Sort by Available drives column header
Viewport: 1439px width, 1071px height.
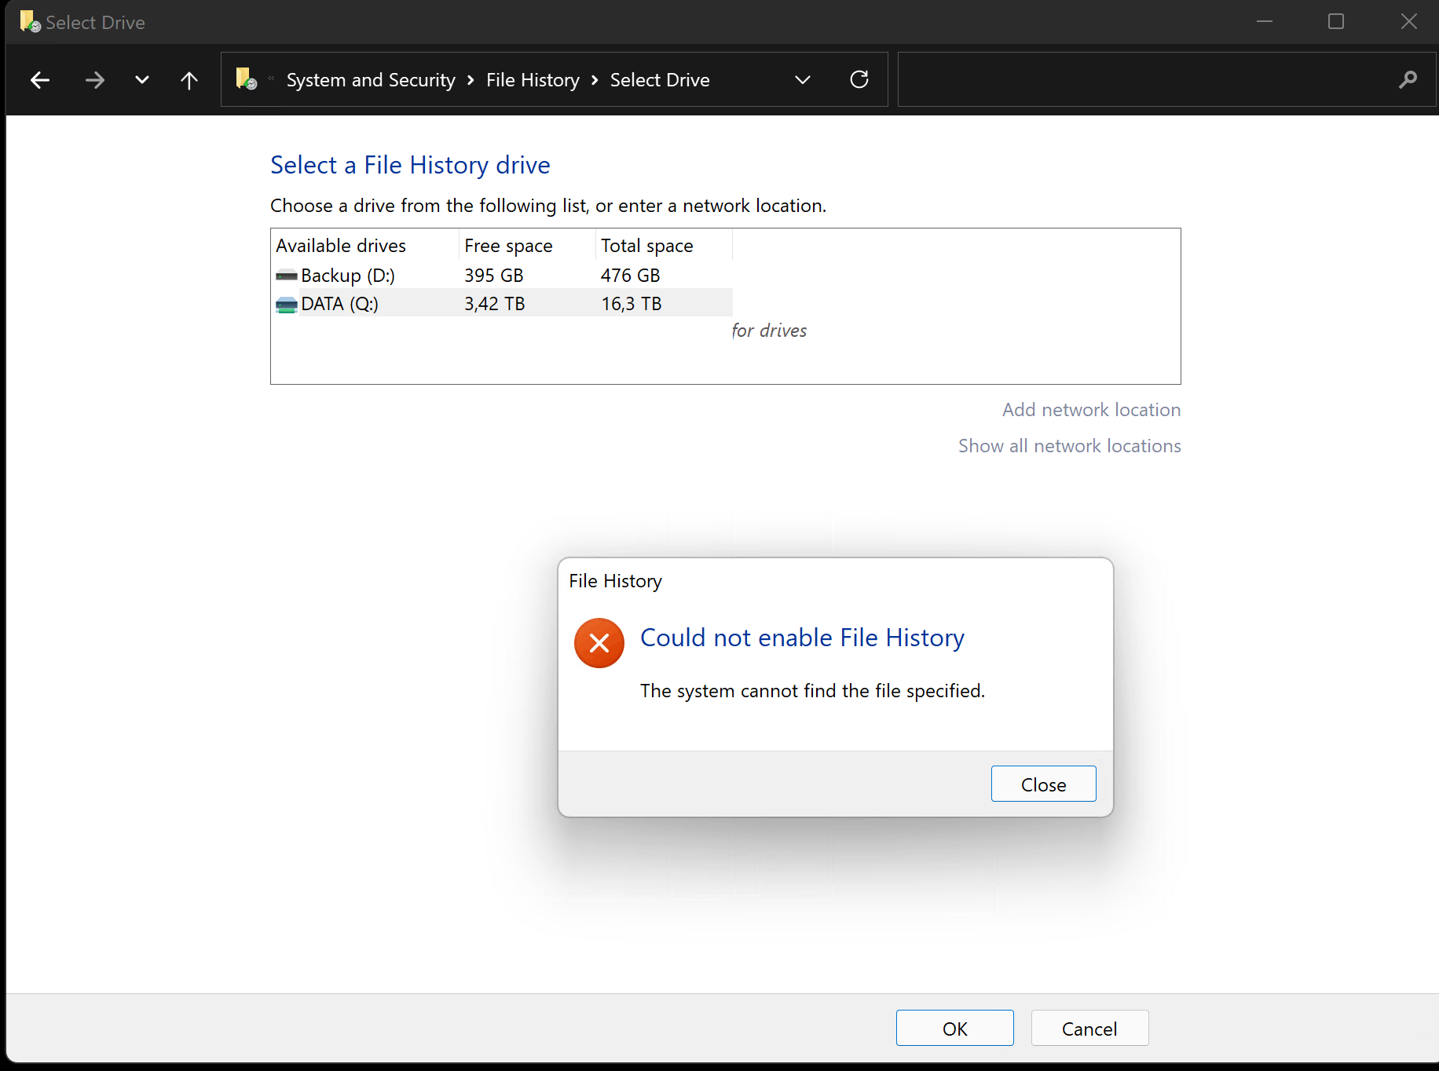pyautogui.click(x=364, y=246)
